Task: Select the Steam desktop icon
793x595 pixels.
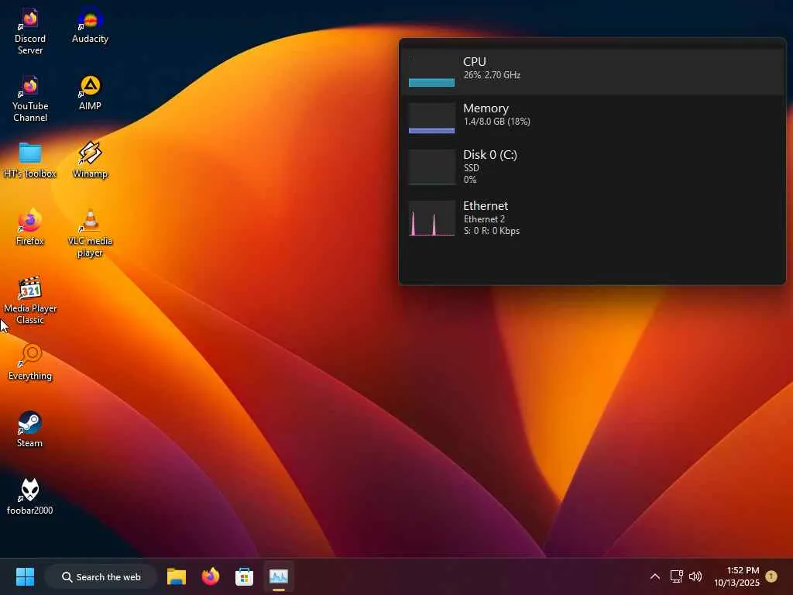Action: 30,429
